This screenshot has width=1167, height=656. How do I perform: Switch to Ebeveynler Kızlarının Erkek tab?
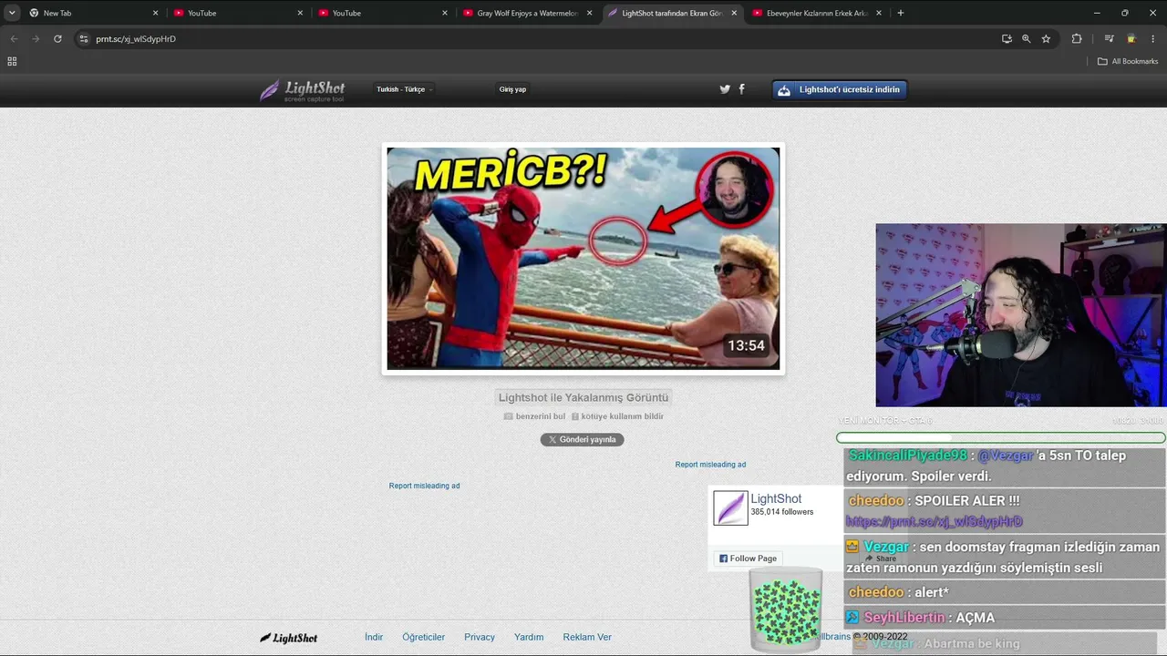(816, 13)
